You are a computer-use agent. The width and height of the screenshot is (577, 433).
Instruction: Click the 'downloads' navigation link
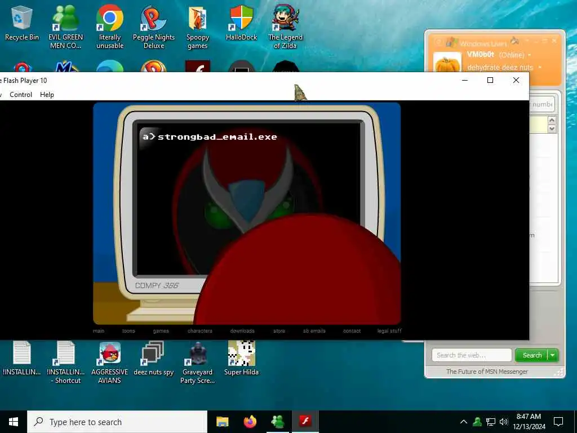click(x=242, y=330)
